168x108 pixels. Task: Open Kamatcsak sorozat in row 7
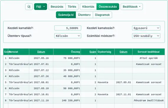[x=149, y=94]
